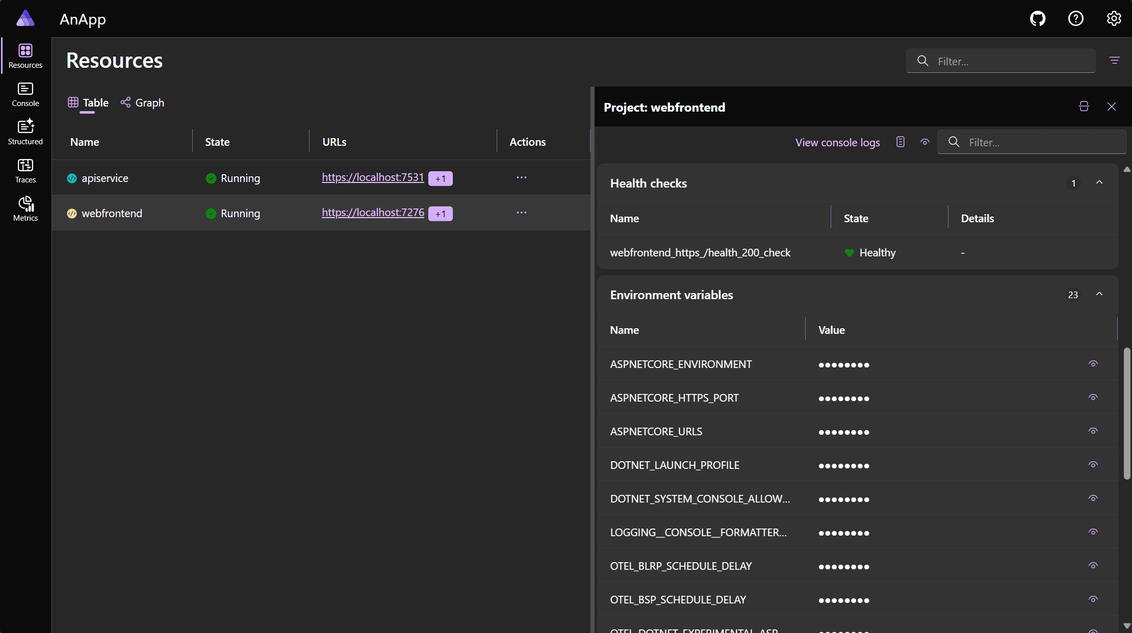Open the resource filter funnel icon
1132x633 pixels.
1115,61
